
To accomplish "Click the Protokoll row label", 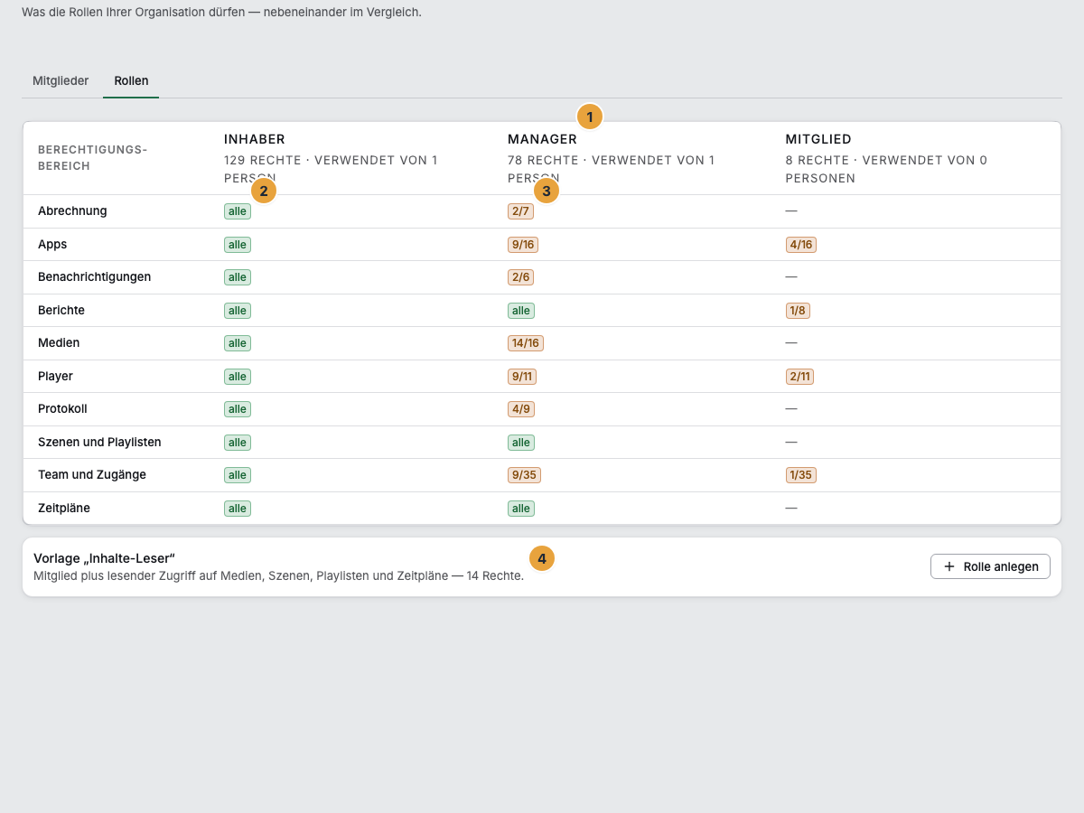I will (x=62, y=409).
